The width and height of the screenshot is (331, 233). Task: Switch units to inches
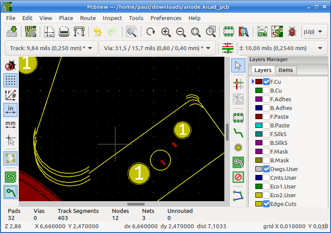click(x=10, y=110)
